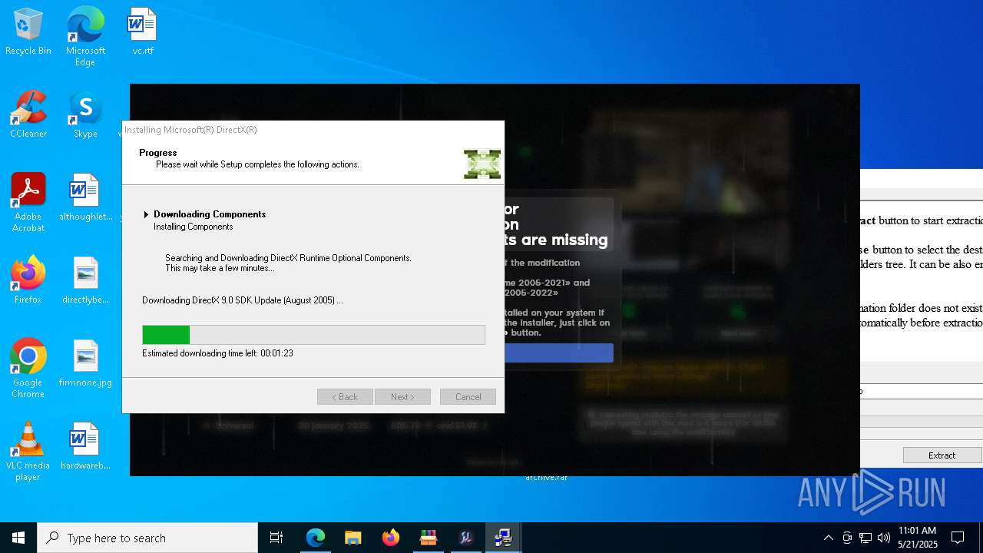Select firmnone.jpg image file

[85, 363]
